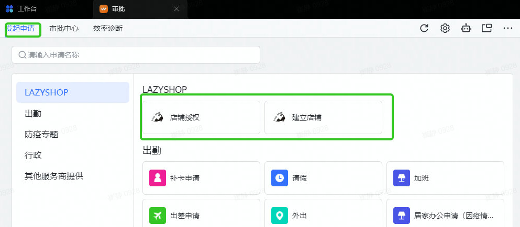Click the pop-out window icon
The width and height of the screenshot is (520, 227).
[487, 28]
